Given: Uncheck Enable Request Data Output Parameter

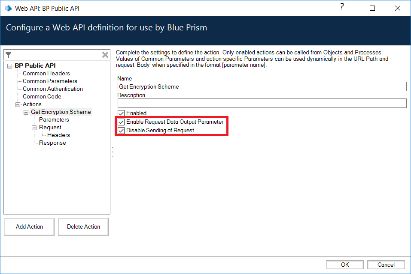Looking at the screenshot, I should coord(121,122).
